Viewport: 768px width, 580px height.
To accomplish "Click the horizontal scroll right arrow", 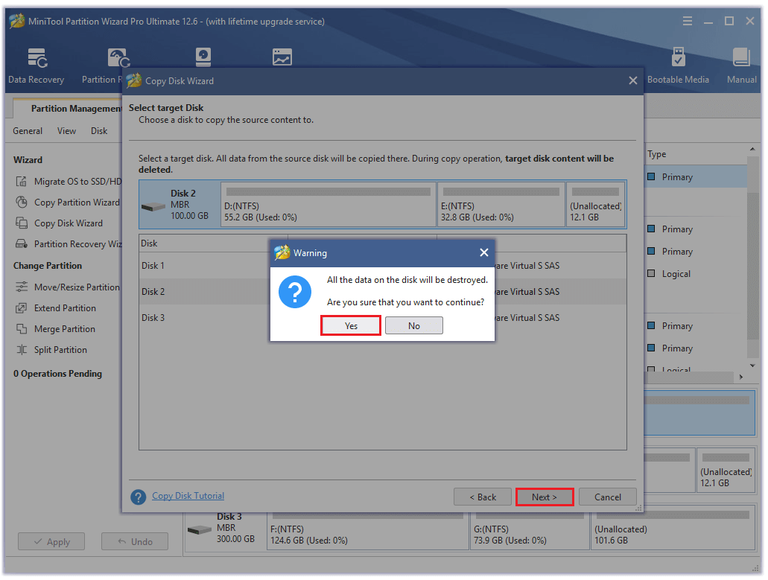I will click(x=741, y=377).
